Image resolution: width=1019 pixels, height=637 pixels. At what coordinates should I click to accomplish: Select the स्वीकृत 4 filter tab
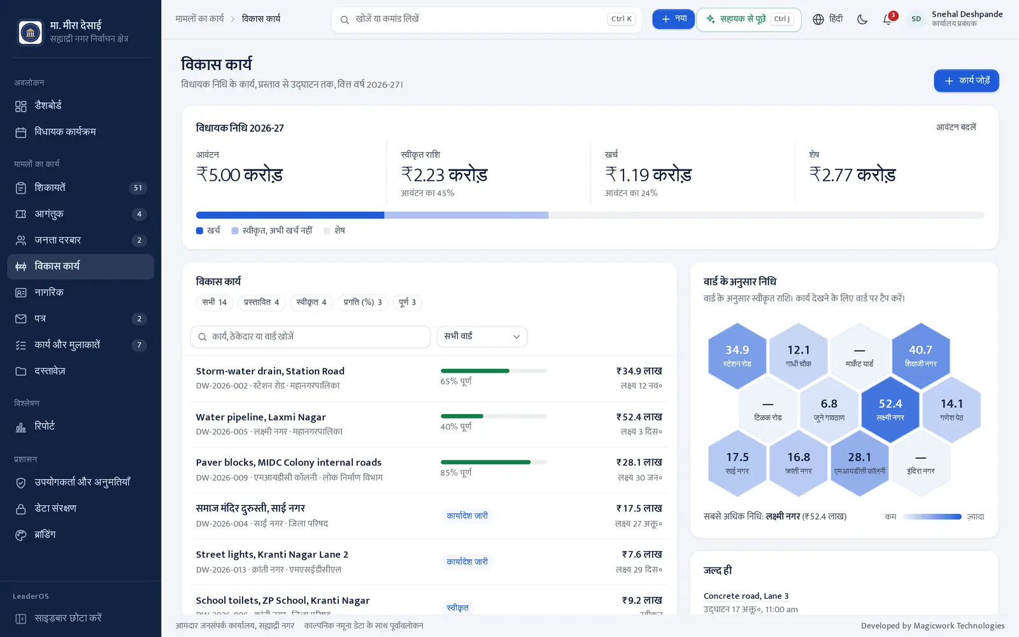(311, 303)
